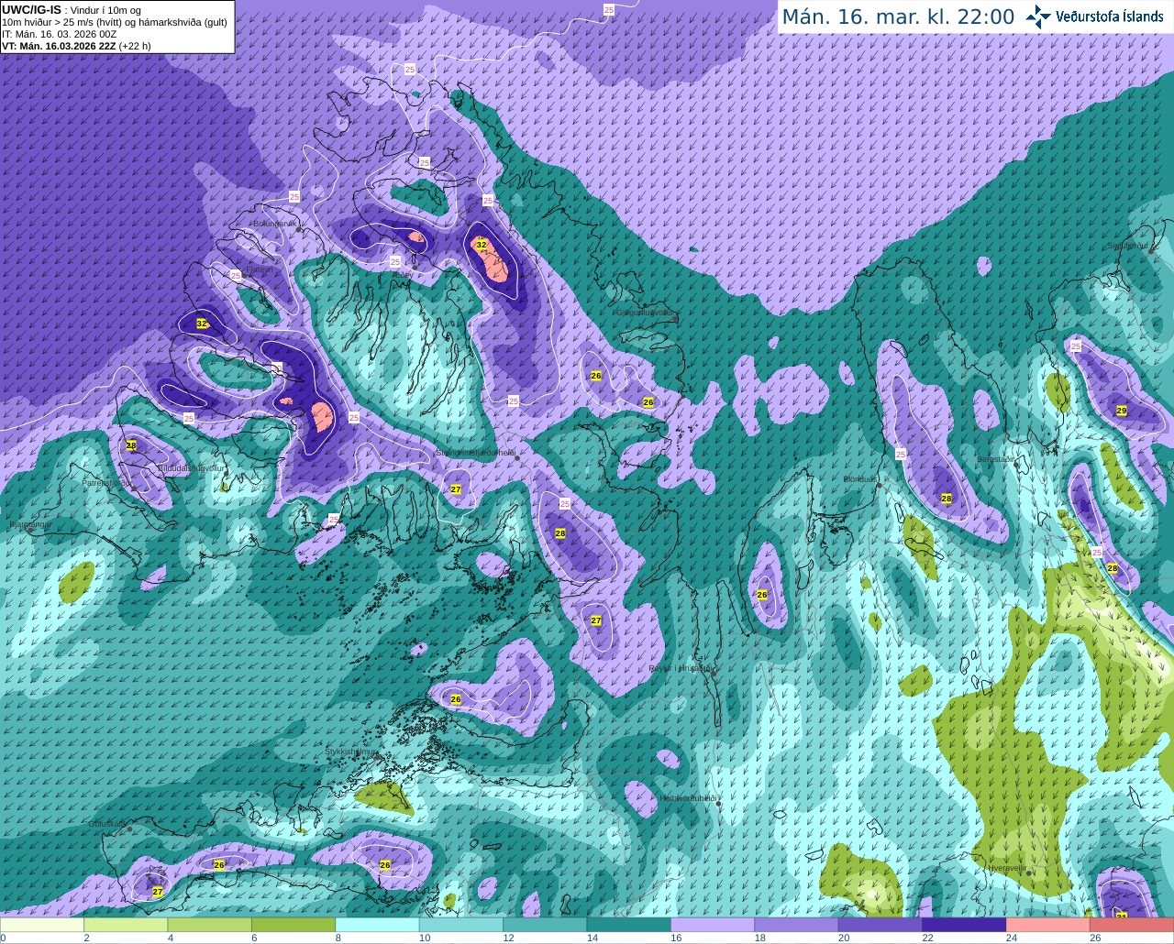Click the Bergstaðir station label
This screenshot has width=1174, height=944.
click(997, 459)
